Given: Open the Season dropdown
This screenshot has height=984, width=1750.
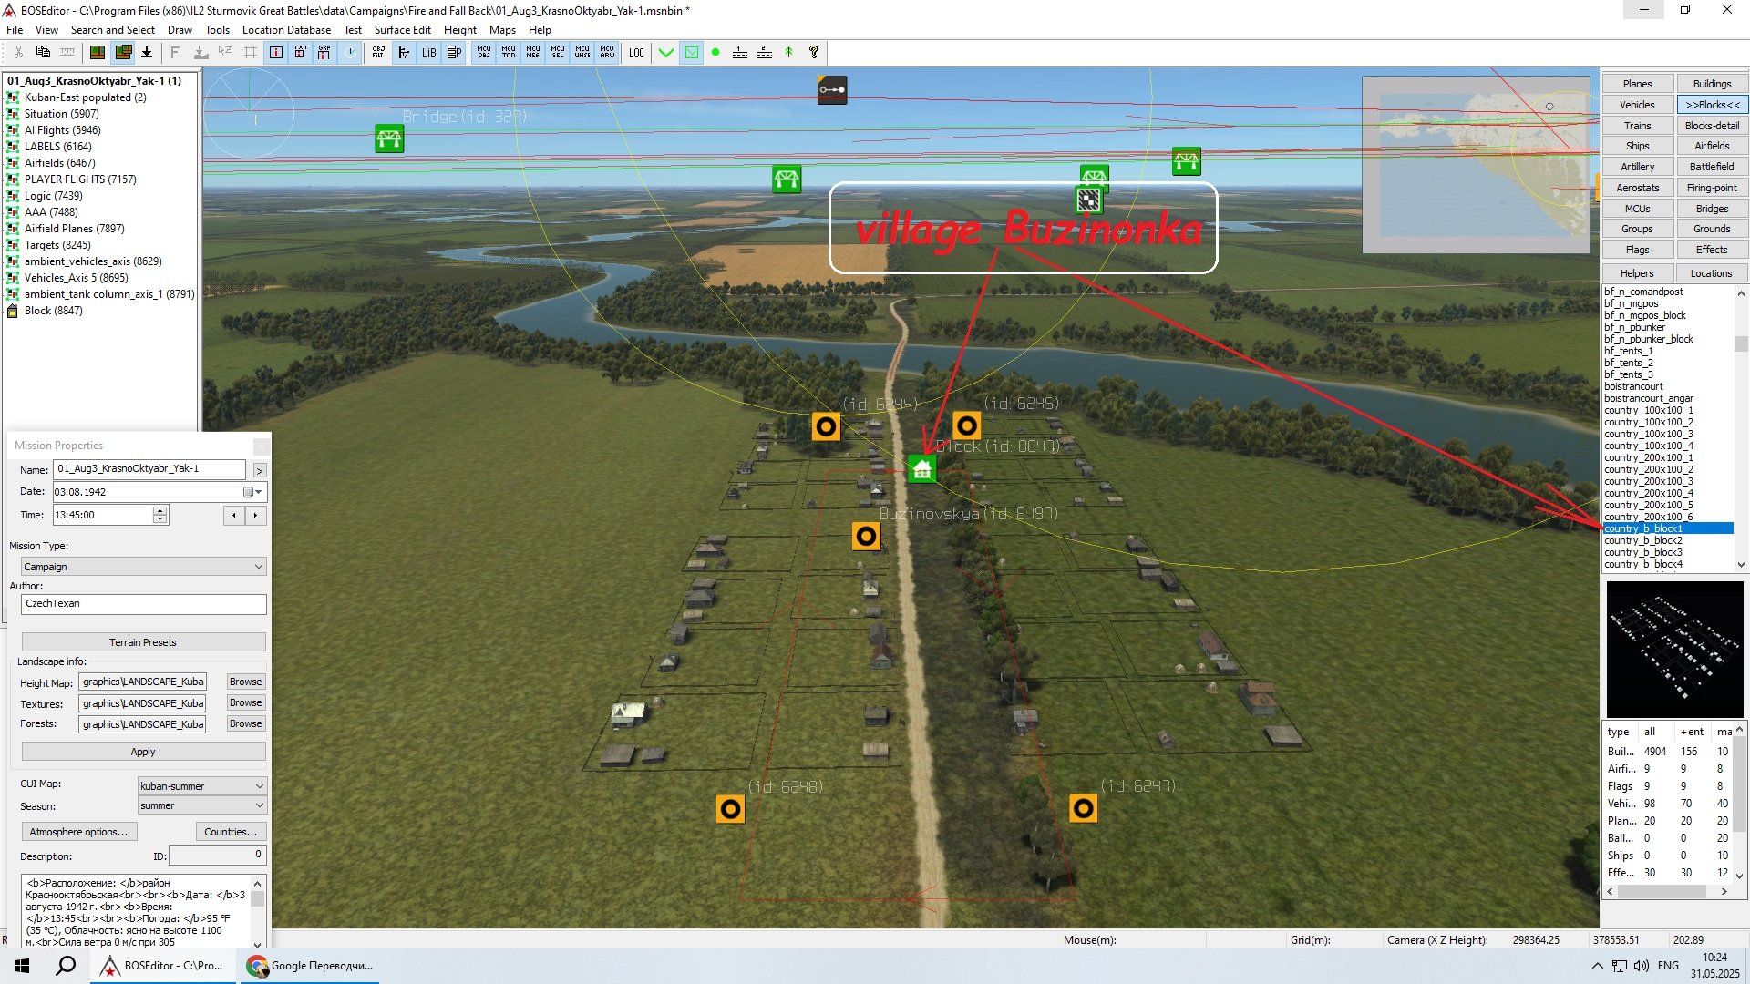Looking at the screenshot, I should 201,806.
